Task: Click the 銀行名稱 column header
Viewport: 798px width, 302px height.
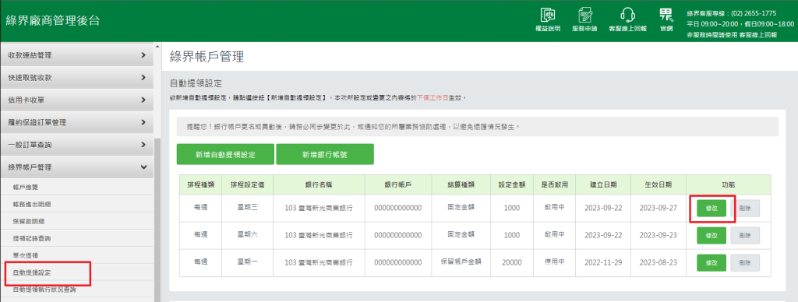Action: click(x=319, y=185)
